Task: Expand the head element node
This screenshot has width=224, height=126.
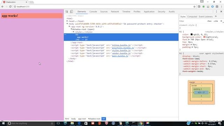Action: (x=67, y=21)
